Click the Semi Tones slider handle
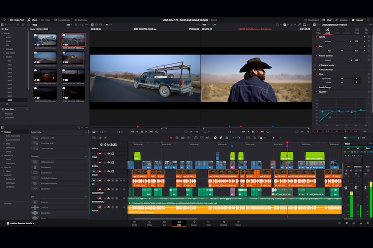This screenshot has width=373, height=248. [x=342, y=78]
